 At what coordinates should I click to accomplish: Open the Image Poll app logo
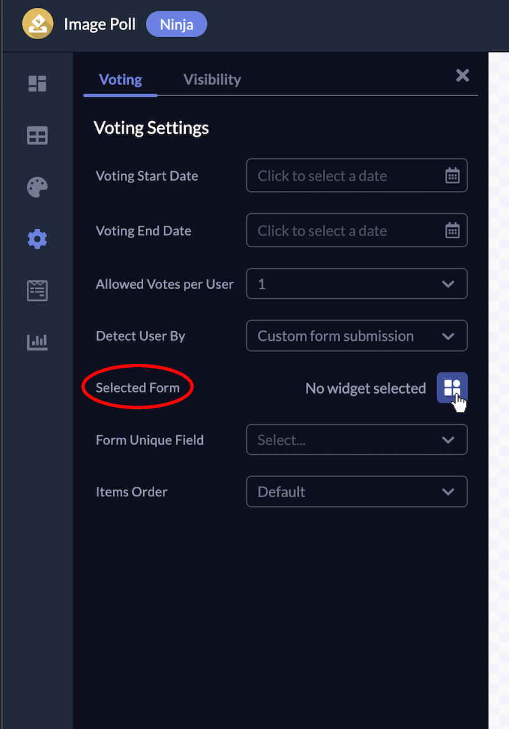[x=37, y=24]
